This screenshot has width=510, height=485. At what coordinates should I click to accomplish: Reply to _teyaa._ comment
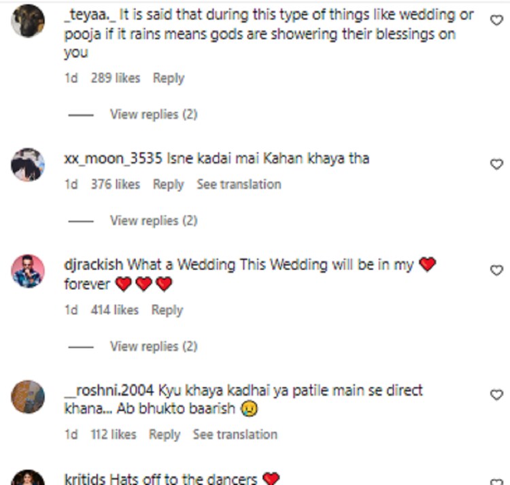coord(168,78)
